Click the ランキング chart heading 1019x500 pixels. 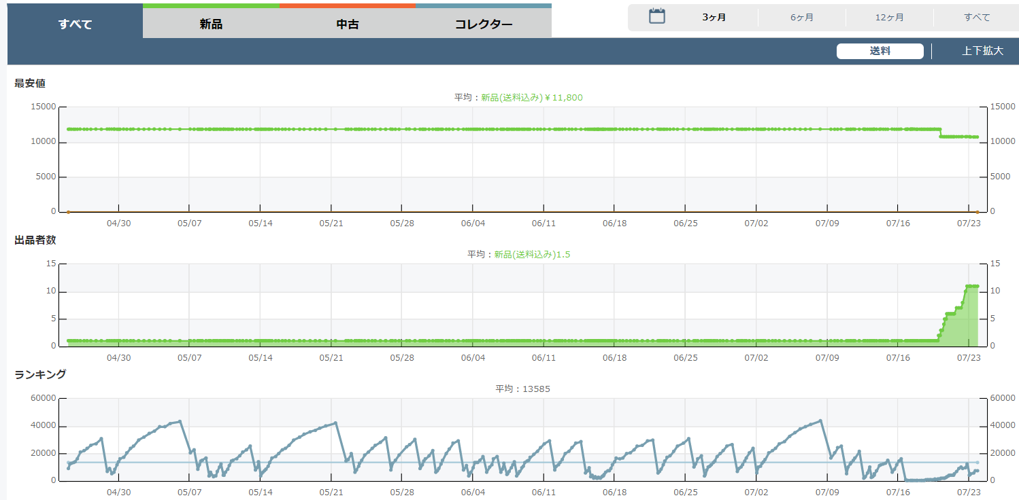click(40, 374)
